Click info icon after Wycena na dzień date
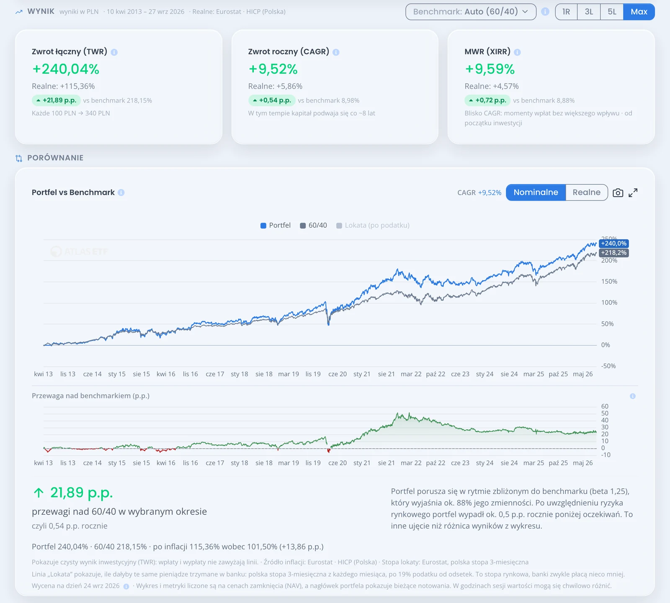670x603 pixels. pyautogui.click(x=126, y=586)
